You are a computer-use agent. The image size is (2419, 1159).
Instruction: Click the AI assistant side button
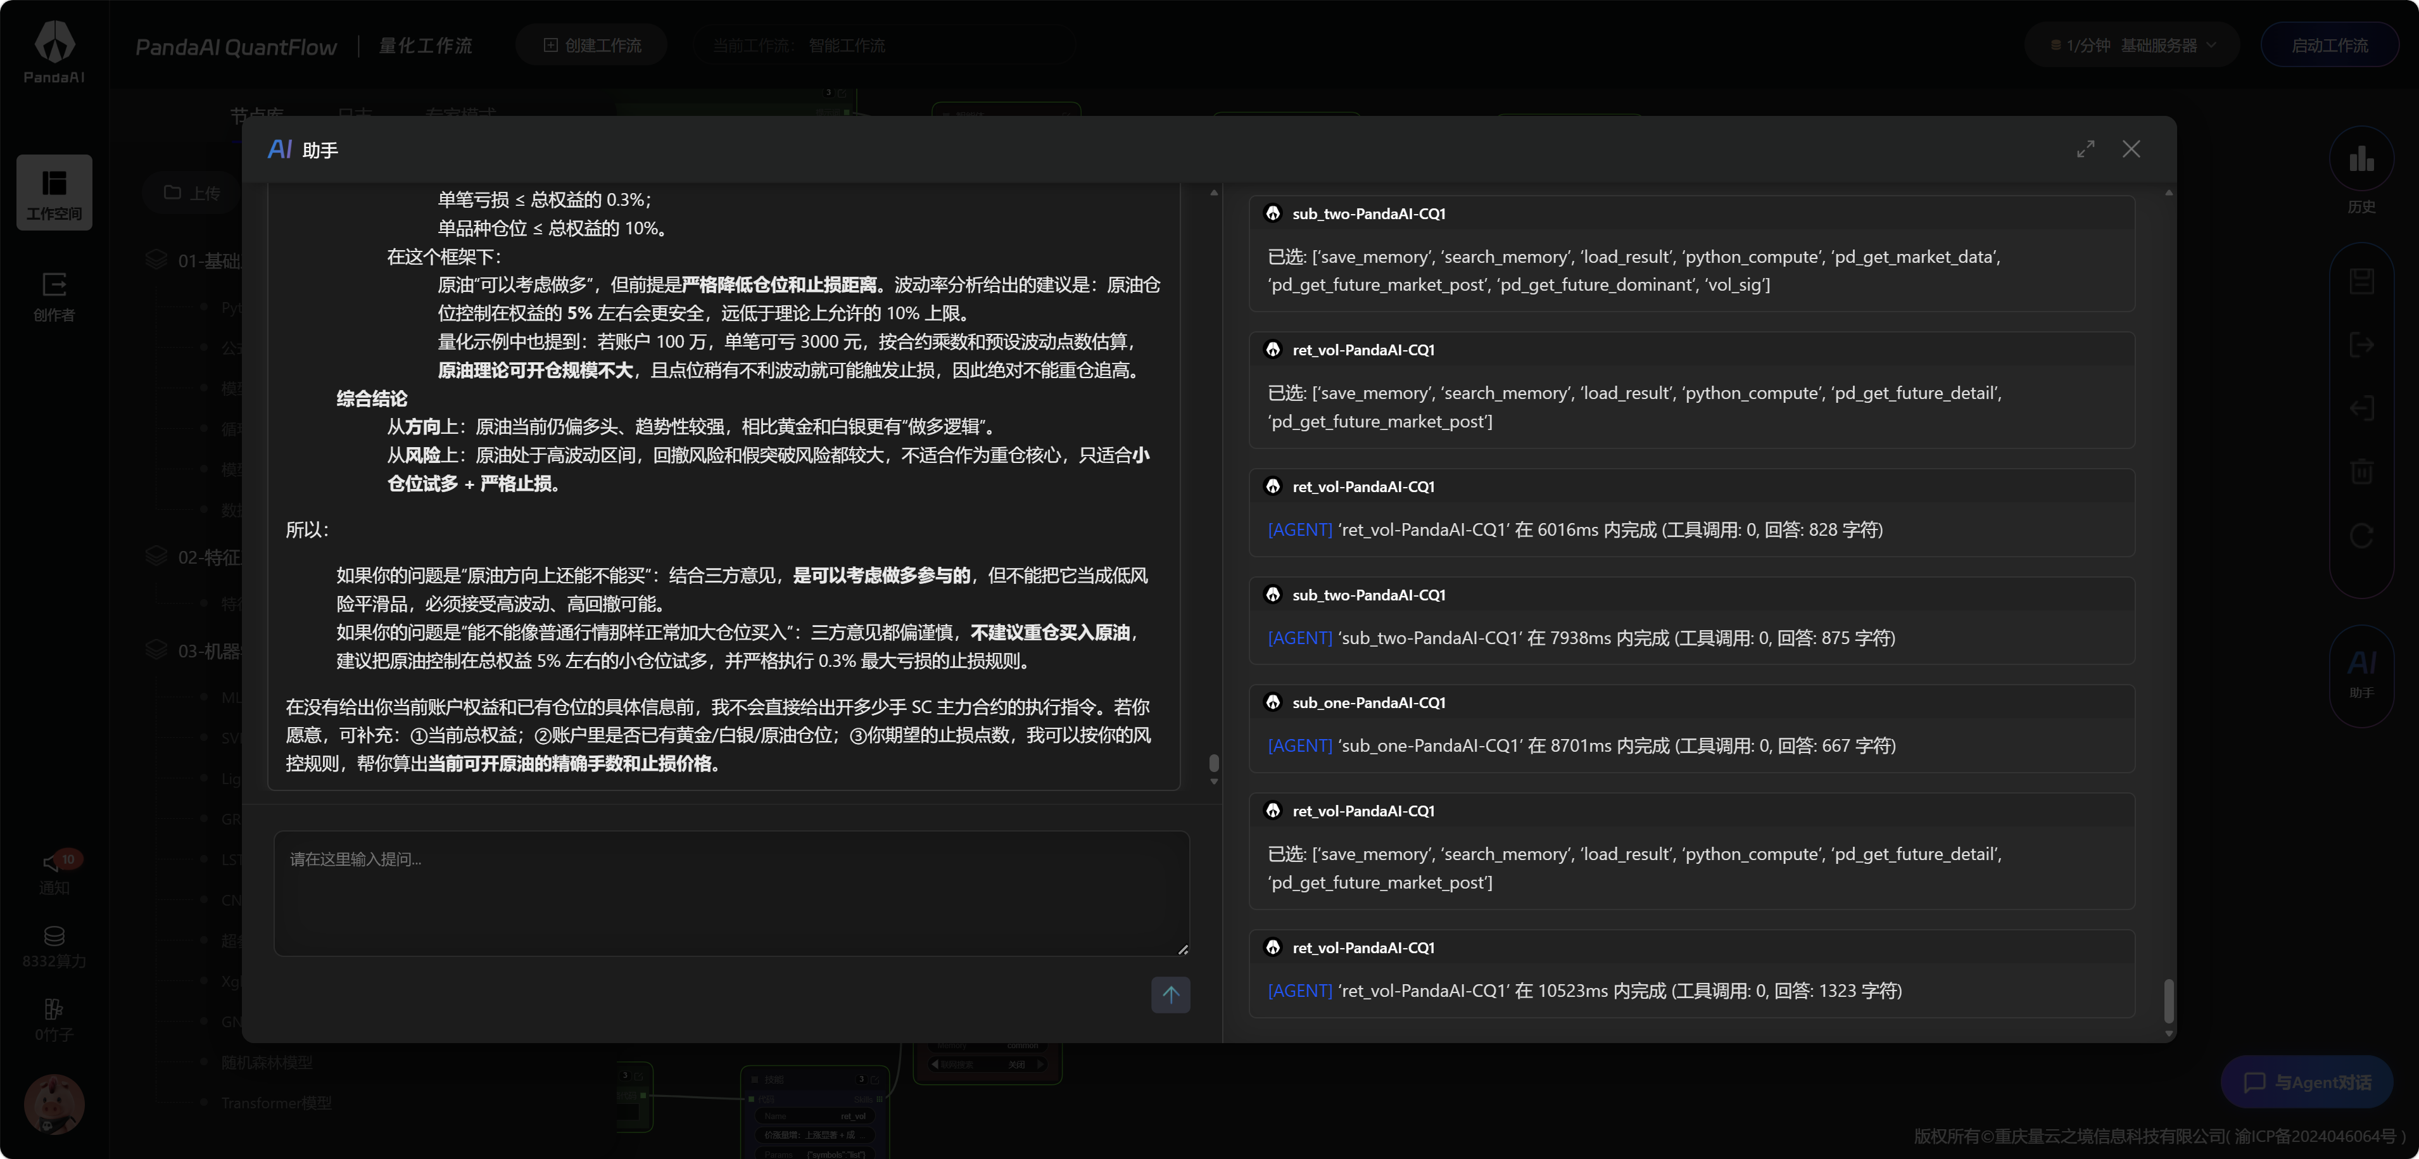[x=2361, y=673]
